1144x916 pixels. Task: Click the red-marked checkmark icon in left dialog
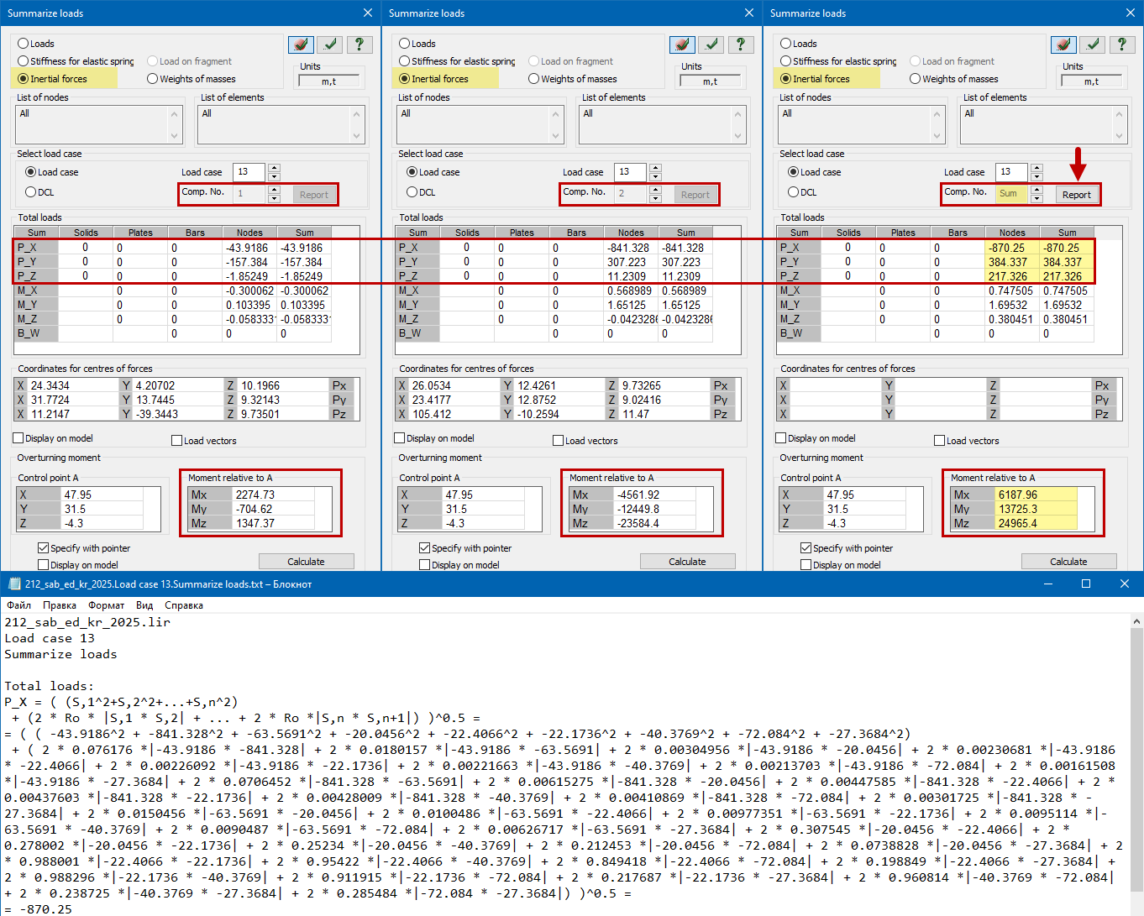click(x=301, y=44)
